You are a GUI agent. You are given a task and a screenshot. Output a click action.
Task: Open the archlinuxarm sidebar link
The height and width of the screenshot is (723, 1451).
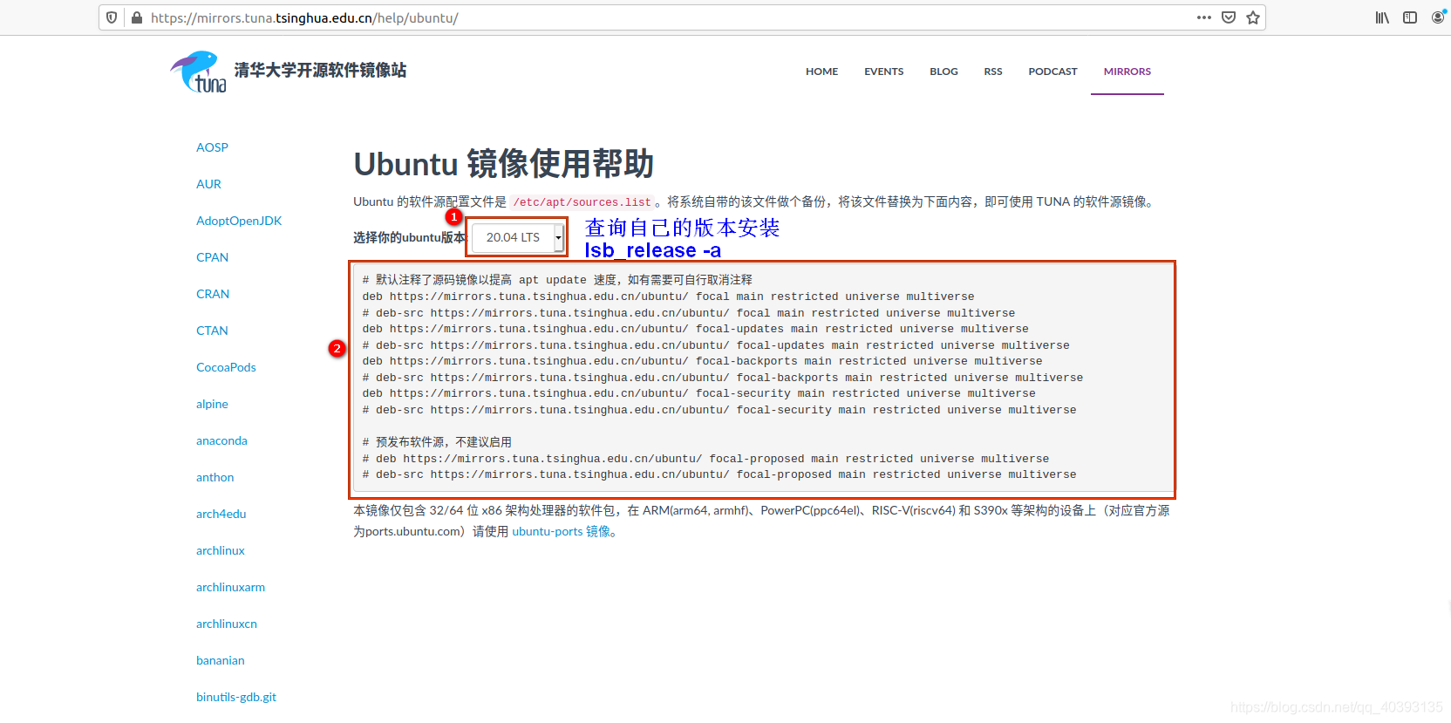[230, 587]
